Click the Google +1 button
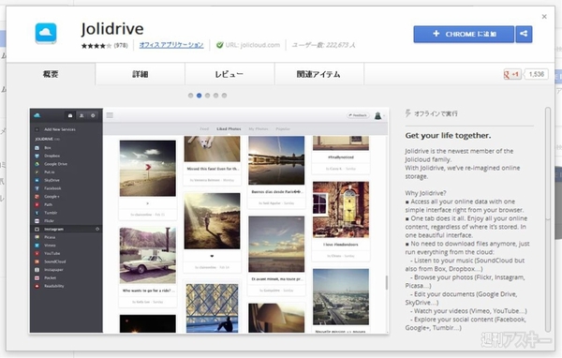The width and height of the screenshot is (562, 358). pyautogui.click(x=512, y=74)
